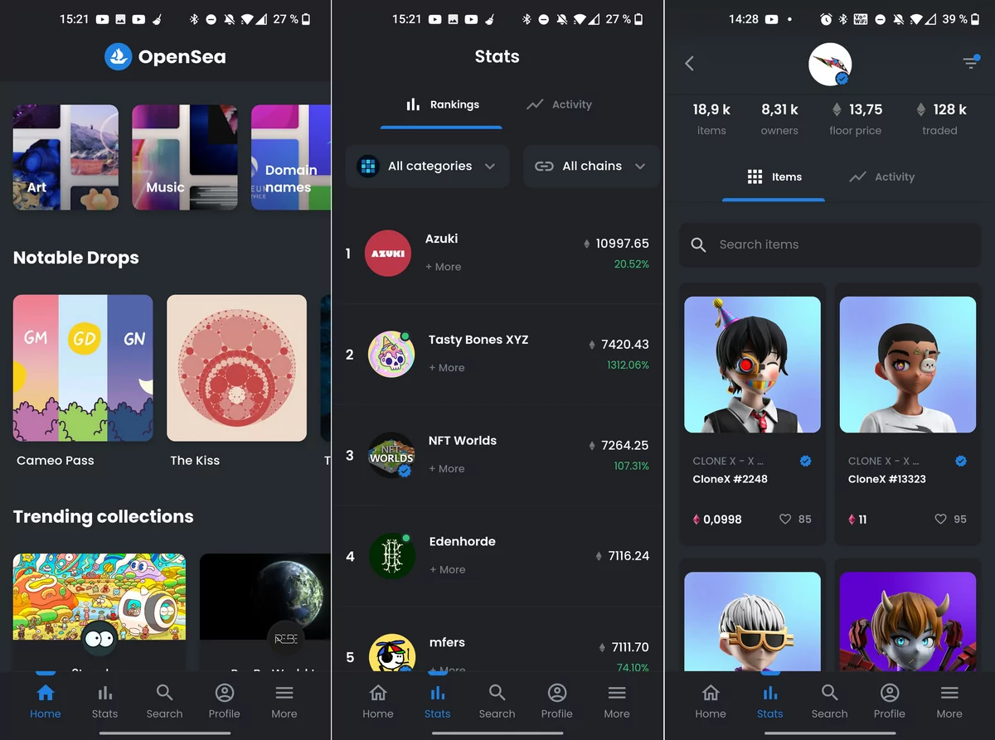Tap the NFT Worlds collection name

(462, 440)
